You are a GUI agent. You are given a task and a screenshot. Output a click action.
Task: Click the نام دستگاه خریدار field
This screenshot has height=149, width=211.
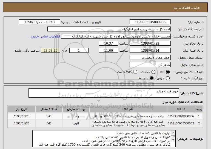(109, 29)
